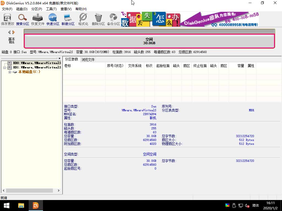Collapse the HD1 disk tree node
This screenshot has width=282, height=211.
[x=4, y=68]
